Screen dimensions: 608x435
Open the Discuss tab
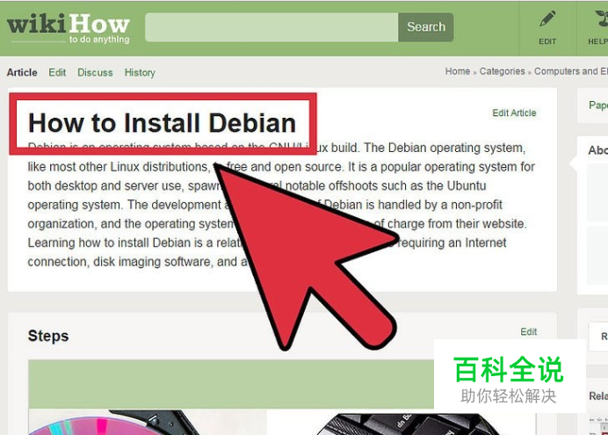95,72
